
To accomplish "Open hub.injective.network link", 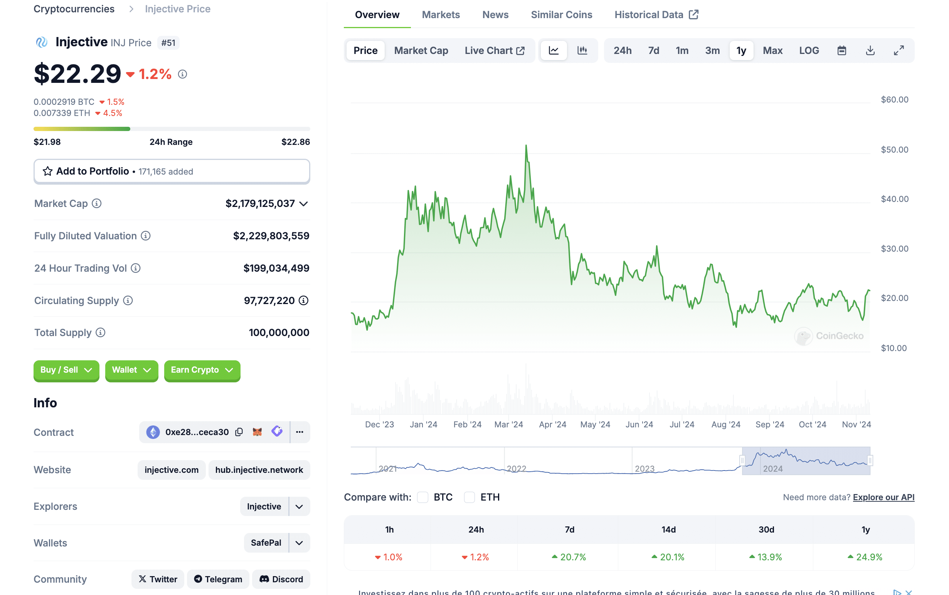I will 259,470.
